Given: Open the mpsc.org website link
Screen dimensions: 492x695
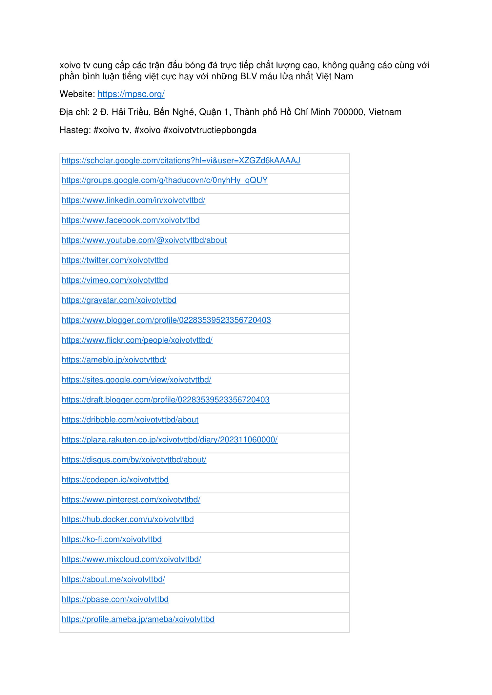Looking at the screenshot, I should [x=131, y=94].
